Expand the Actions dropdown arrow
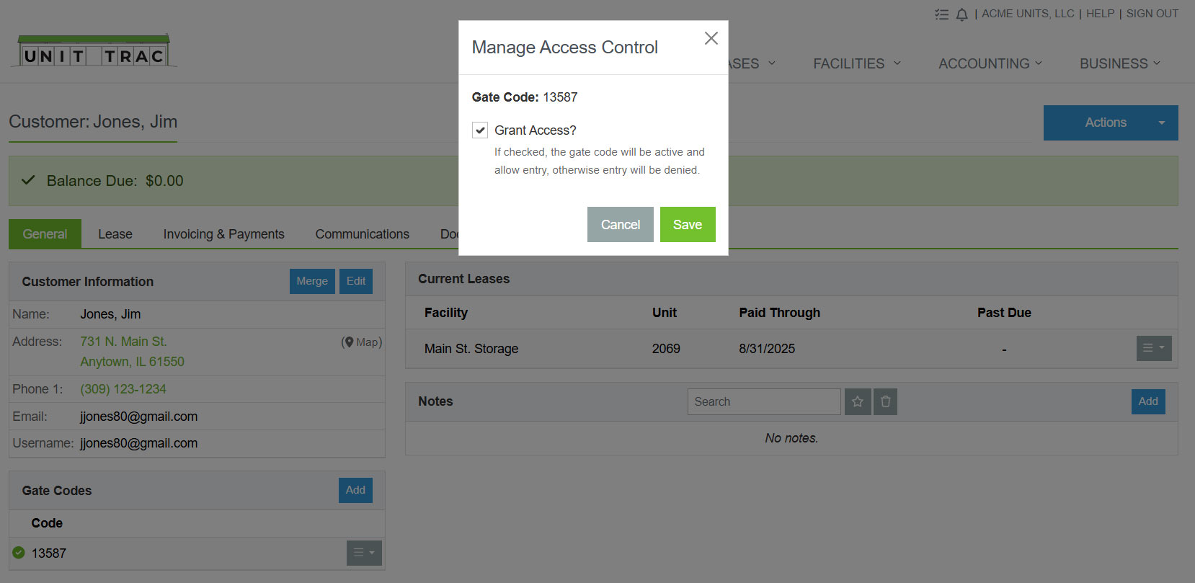The height and width of the screenshot is (583, 1195). (x=1161, y=123)
